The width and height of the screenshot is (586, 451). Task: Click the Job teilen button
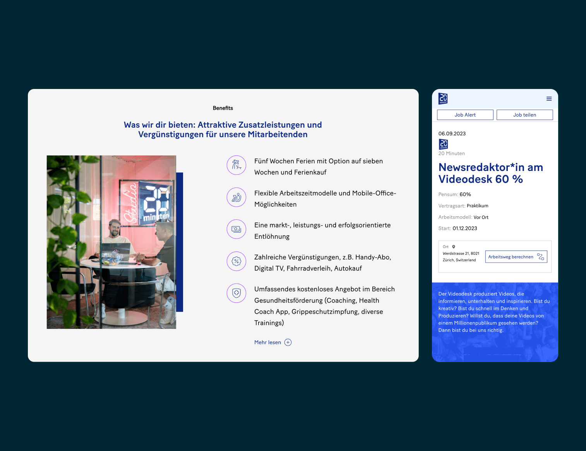[x=524, y=115]
